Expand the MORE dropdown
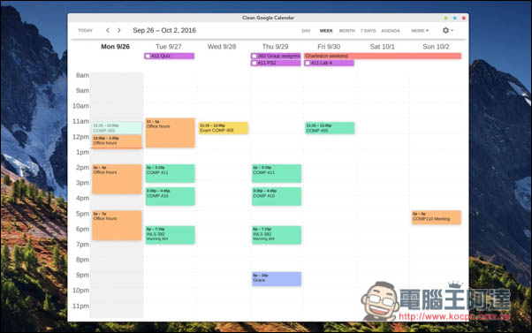Image resolution: width=532 pixels, height=333 pixels. (x=420, y=31)
